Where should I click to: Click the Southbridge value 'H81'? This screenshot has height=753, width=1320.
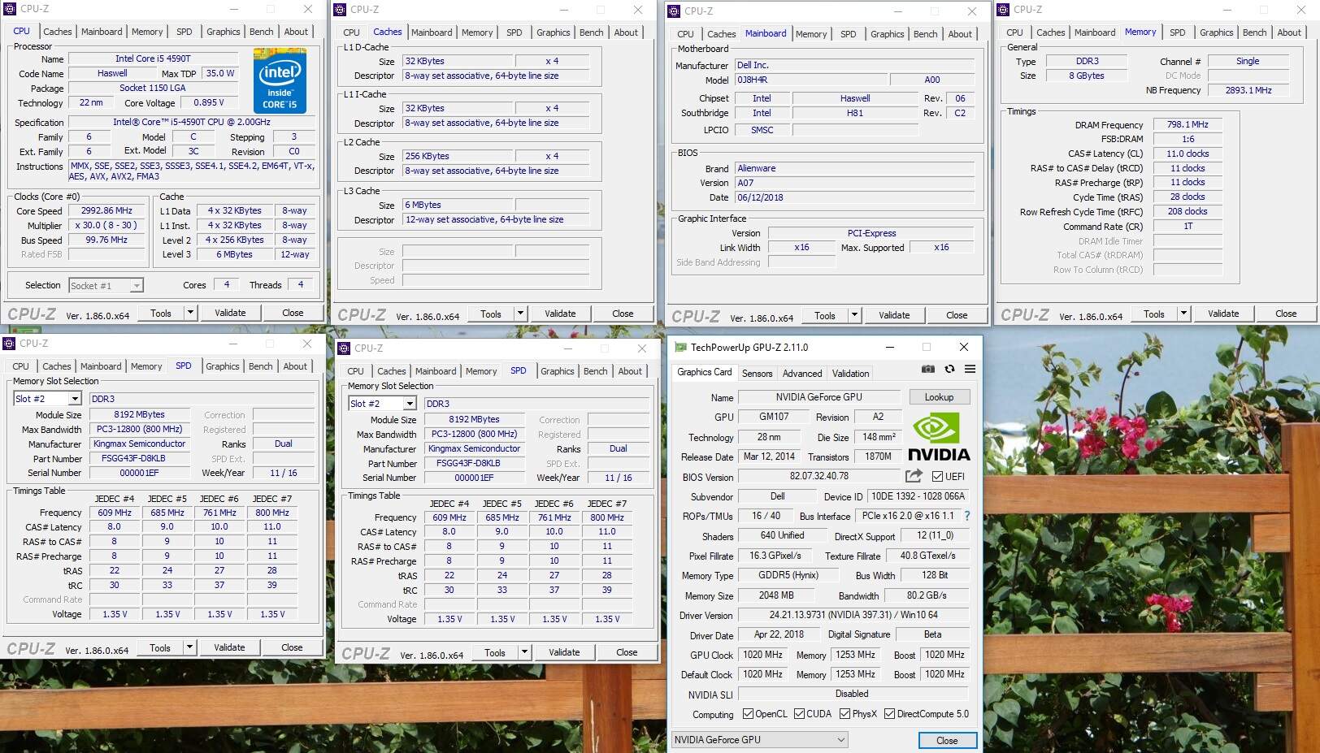pos(855,113)
